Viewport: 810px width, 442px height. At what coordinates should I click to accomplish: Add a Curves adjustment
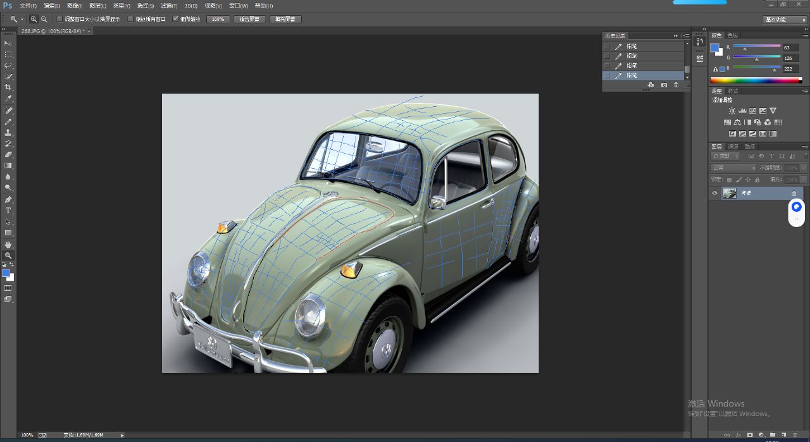click(x=752, y=111)
